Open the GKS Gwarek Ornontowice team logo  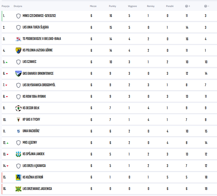[18, 73]
